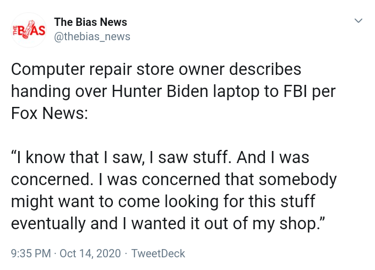Viewport: 375px width, 270px height.
Task: Open the TweetDeck source link
Action: point(158,253)
